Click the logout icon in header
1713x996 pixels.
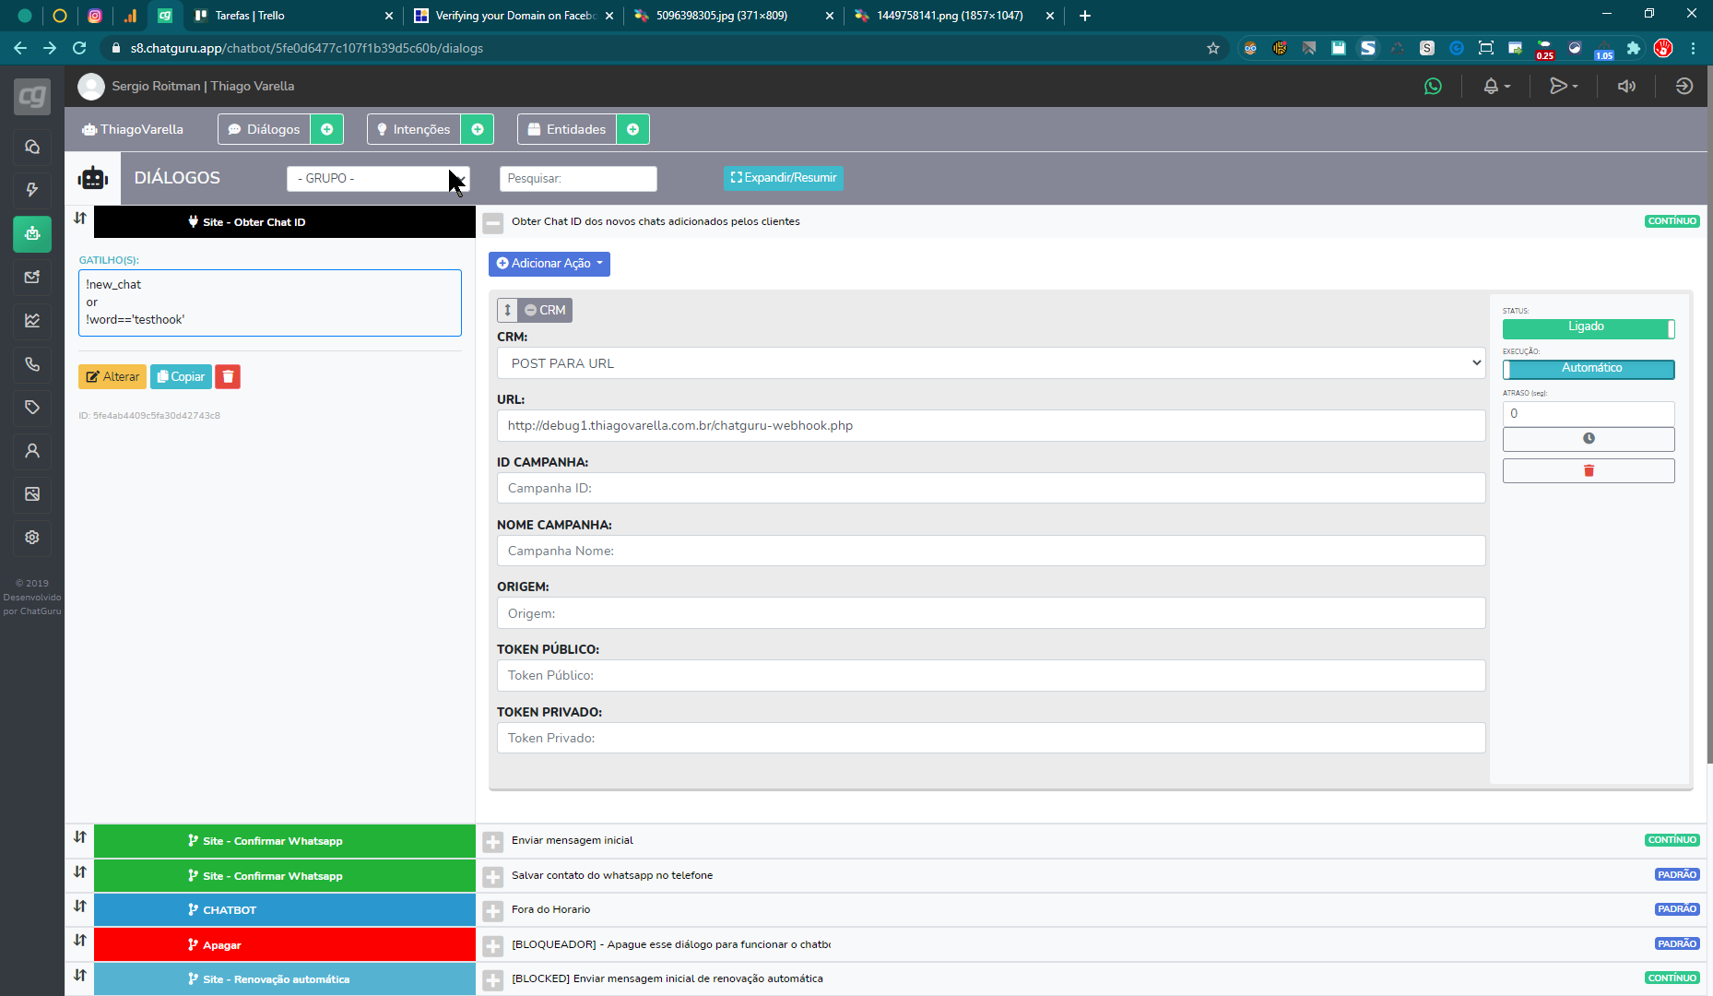tap(1683, 86)
